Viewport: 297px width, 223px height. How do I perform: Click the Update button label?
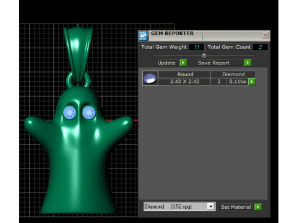[166, 63]
